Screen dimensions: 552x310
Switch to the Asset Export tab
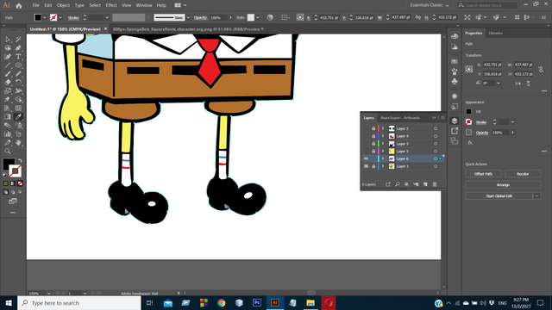click(x=391, y=118)
